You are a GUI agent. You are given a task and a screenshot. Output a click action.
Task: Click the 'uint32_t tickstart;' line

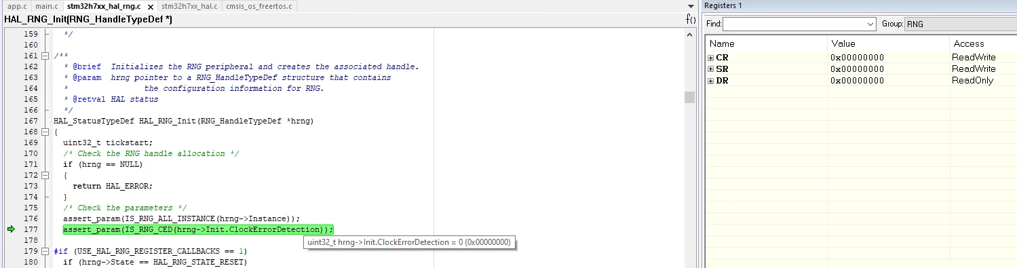pyautogui.click(x=108, y=142)
